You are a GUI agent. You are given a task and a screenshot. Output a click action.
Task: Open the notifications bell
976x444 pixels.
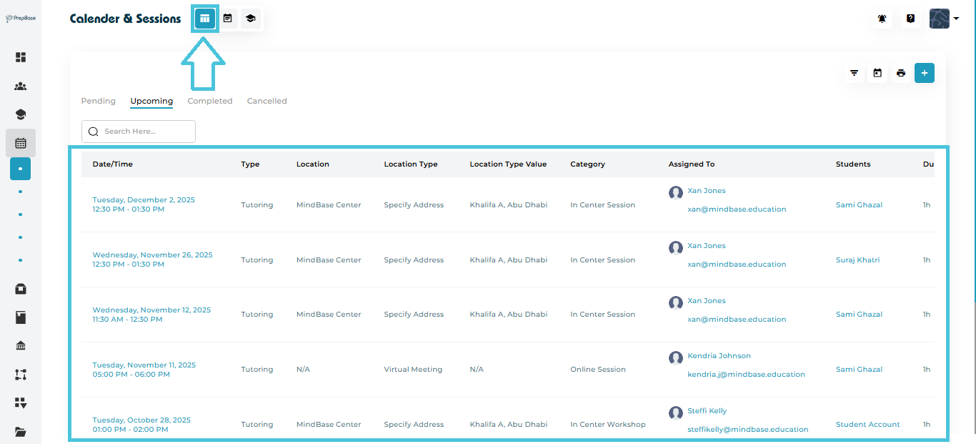coord(882,19)
